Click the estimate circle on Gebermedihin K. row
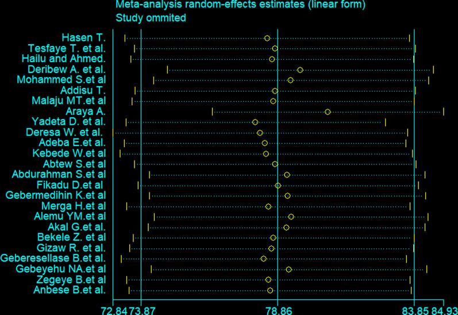This screenshot has height=315, width=458. [288, 196]
